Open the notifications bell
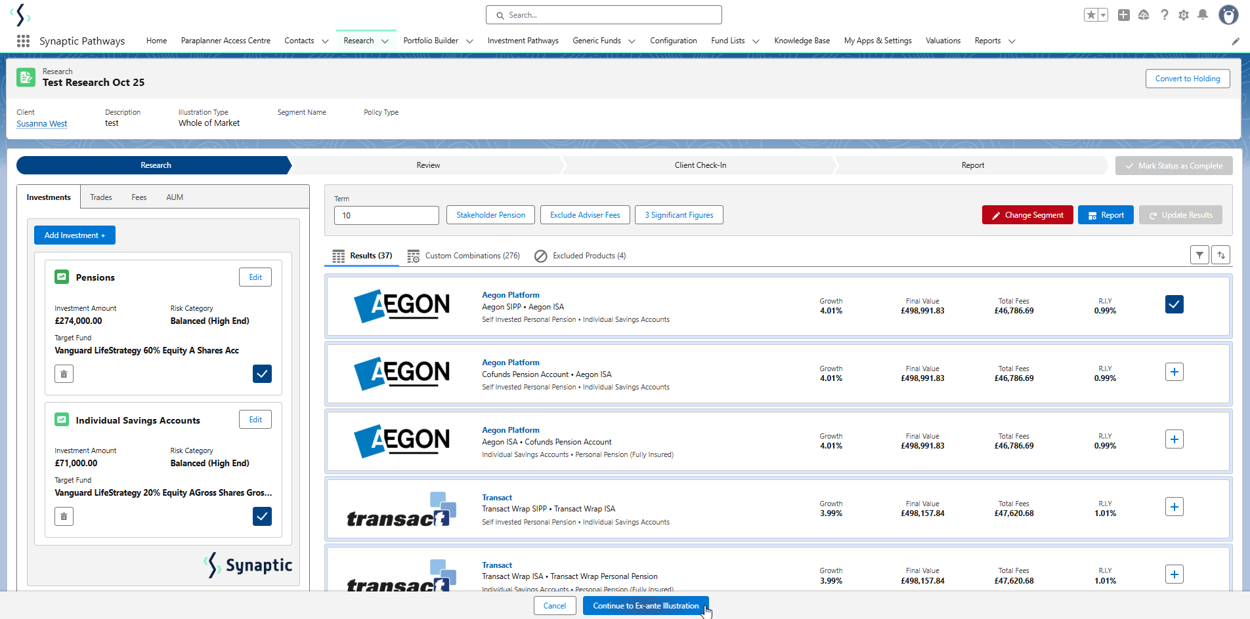 1203,15
